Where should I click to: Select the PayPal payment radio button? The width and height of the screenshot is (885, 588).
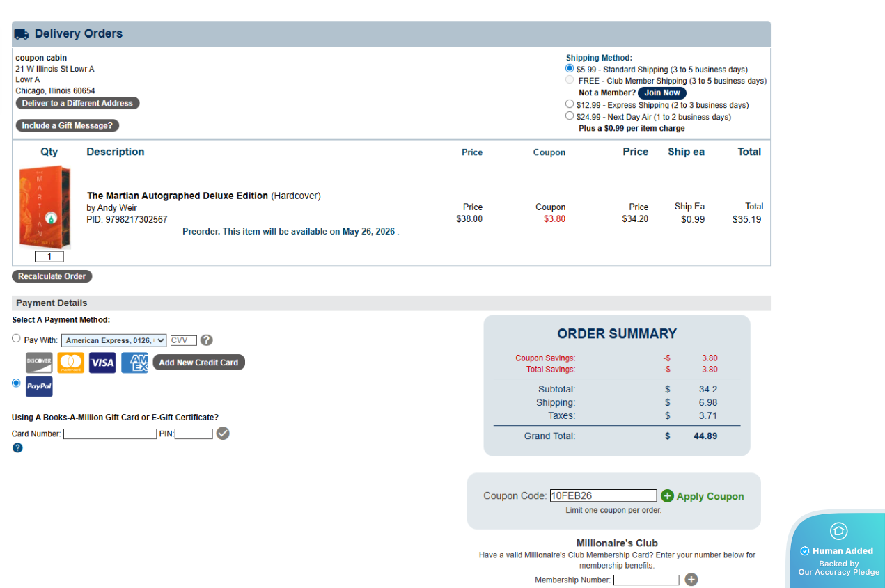pos(17,383)
